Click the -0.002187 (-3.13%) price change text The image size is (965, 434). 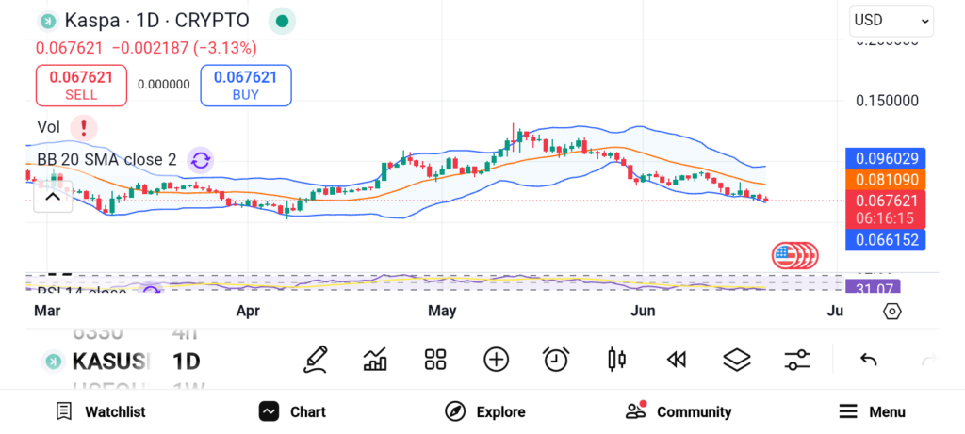click(184, 48)
